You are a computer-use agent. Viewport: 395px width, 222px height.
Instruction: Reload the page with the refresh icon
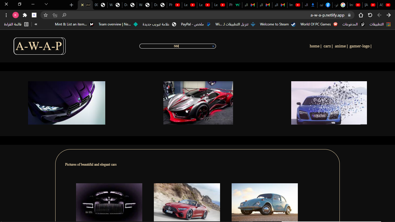(370, 15)
